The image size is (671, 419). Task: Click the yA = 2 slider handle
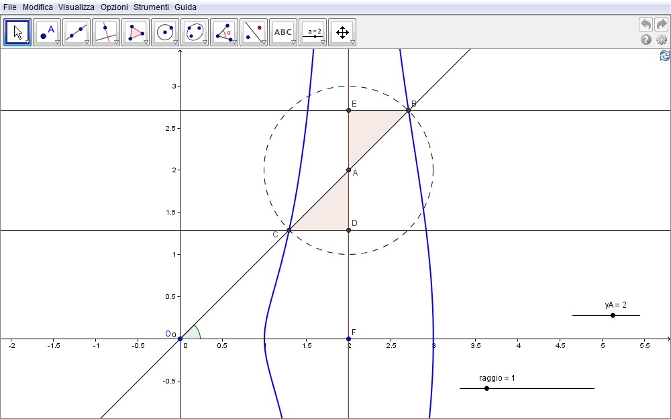click(613, 315)
